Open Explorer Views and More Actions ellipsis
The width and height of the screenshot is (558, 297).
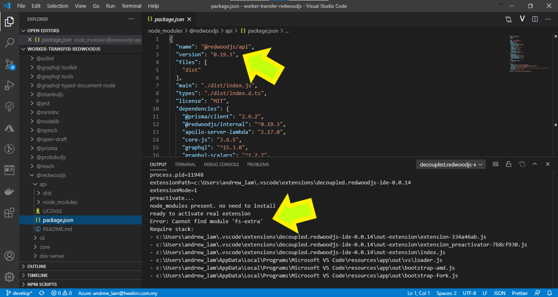point(131,19)
